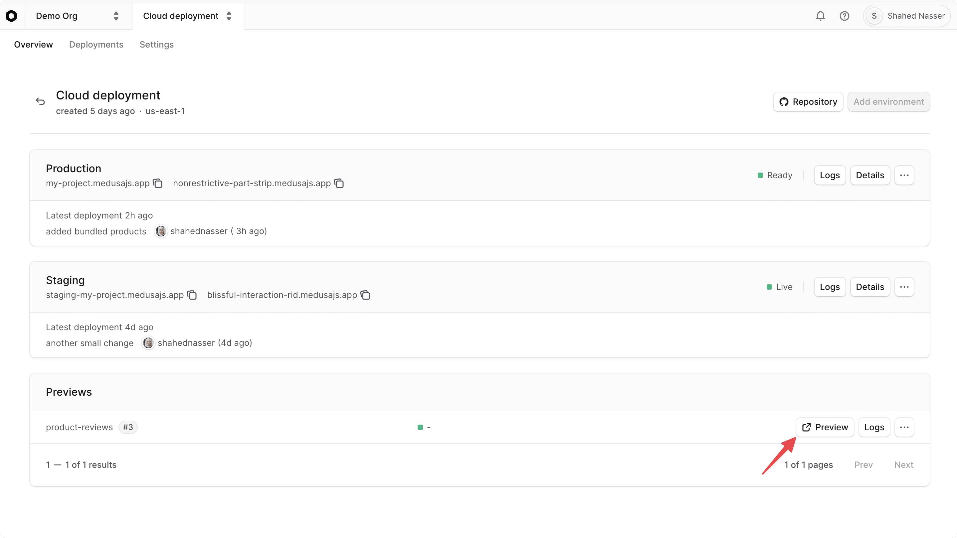Open more options for product-reviews preview
Screen dimensions: 957x538
(x=904, y=427)
